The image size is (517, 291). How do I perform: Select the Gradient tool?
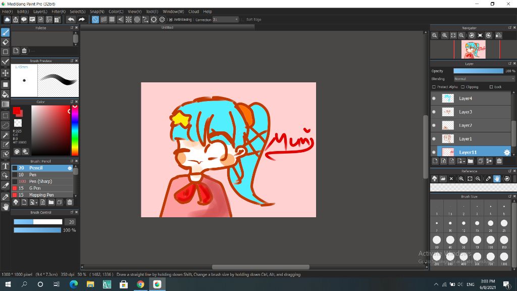coord(5,104)
